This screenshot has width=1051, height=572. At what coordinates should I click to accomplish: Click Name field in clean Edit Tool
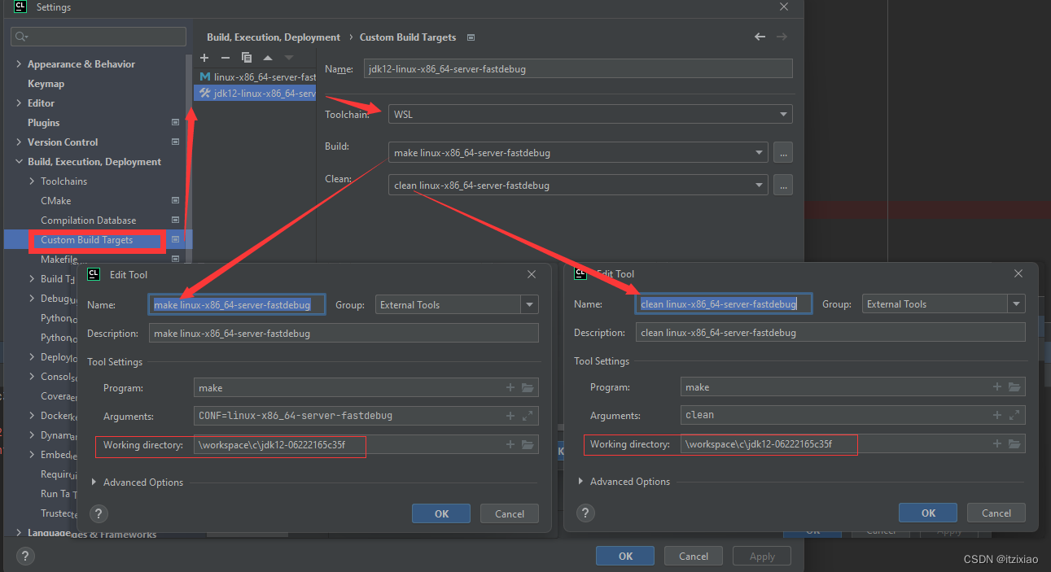[x=723, y=304]
